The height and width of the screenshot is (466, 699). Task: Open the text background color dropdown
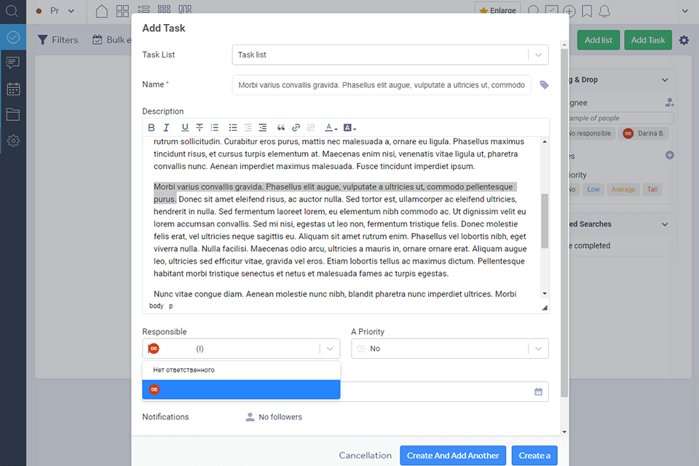coord(349,127)
